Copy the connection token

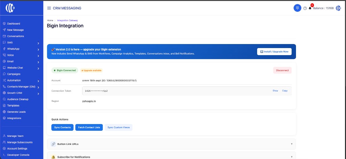point(285,91)
